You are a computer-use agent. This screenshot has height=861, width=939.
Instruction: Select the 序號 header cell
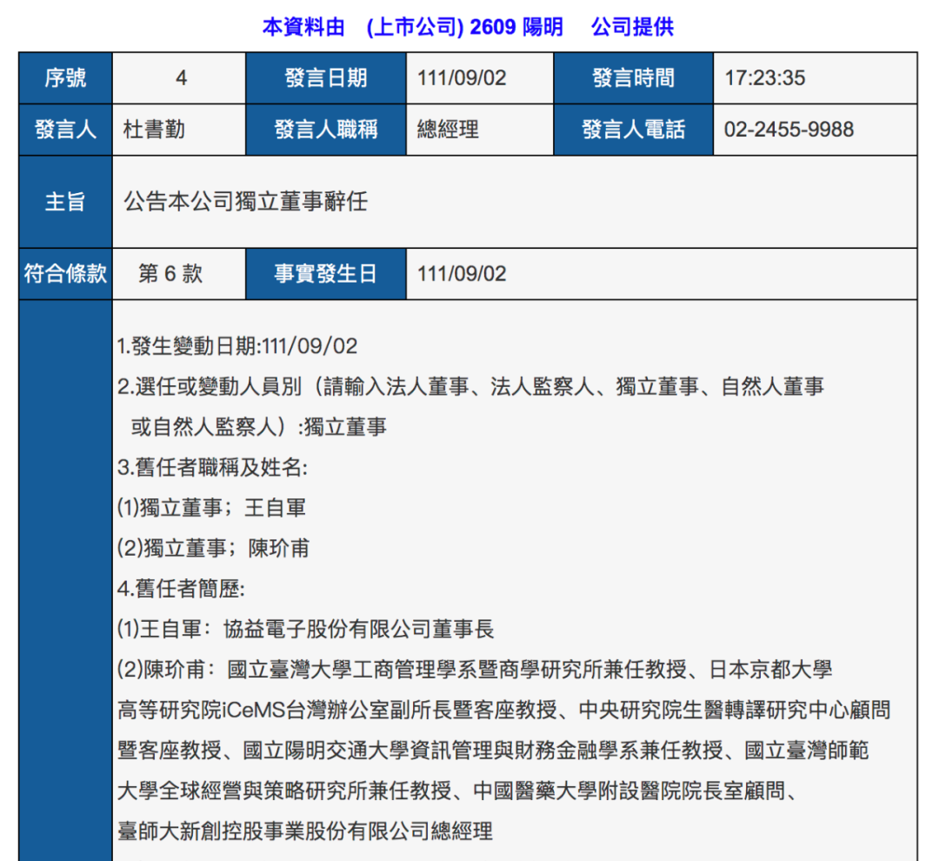click(64, 77)
